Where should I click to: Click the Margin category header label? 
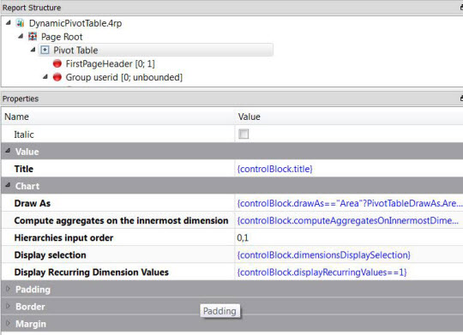click(x=31, y=324)
